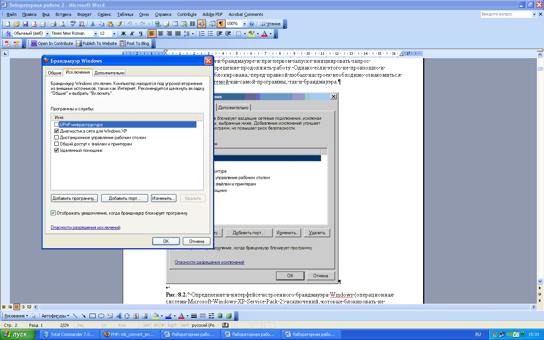
Task: Expand the Автофигуры menu
Action: coord(55,316)
